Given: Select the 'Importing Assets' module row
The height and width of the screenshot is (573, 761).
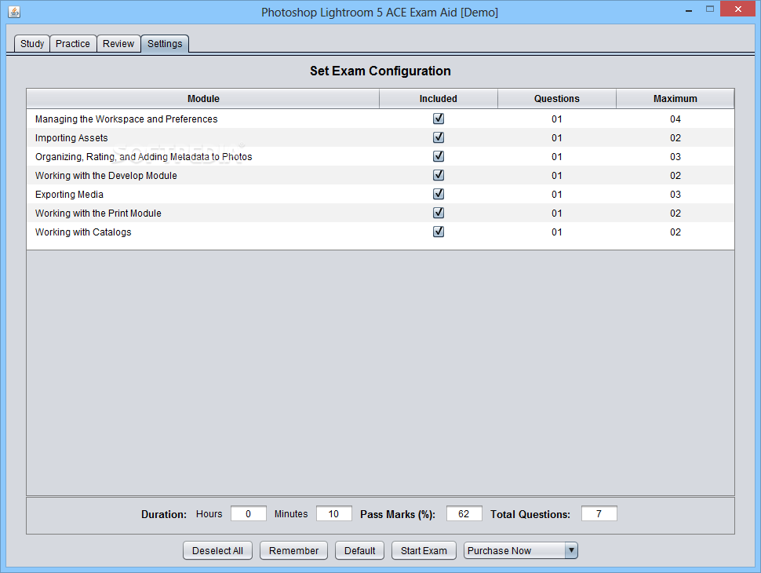Looking at the screenshot, I should click(x=380, y=138).
